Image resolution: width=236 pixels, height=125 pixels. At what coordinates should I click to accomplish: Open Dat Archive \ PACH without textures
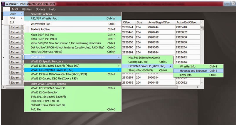[x=73, y=48]
